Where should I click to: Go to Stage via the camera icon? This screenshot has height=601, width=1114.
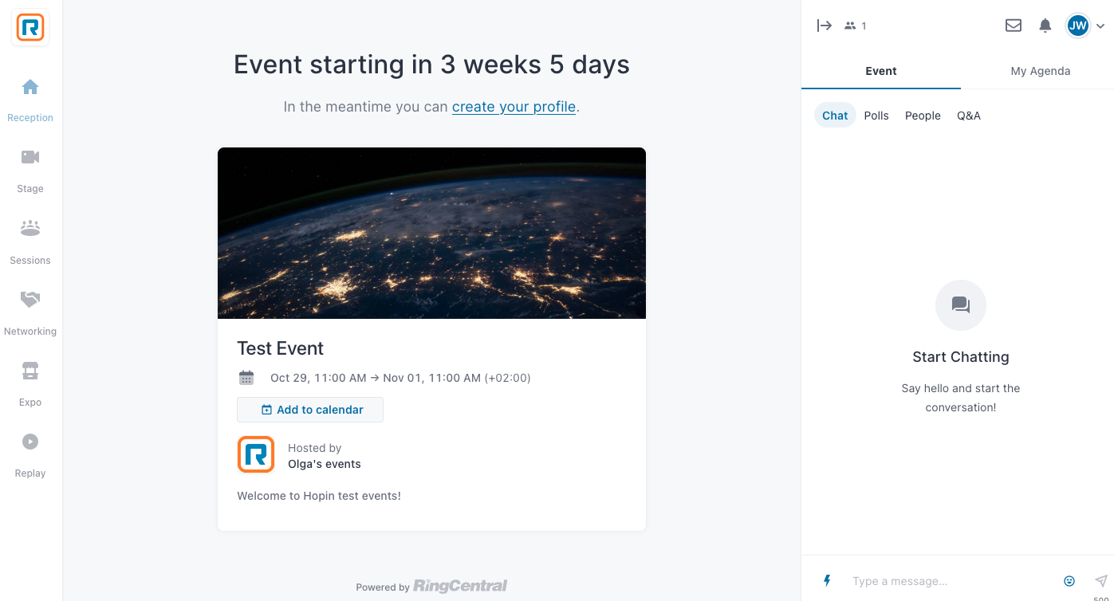[x=30, y=157]
